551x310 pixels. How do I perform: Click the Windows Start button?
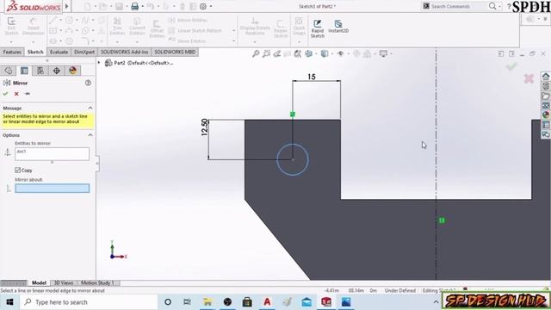pyautogui.click(x=9, y=302)
